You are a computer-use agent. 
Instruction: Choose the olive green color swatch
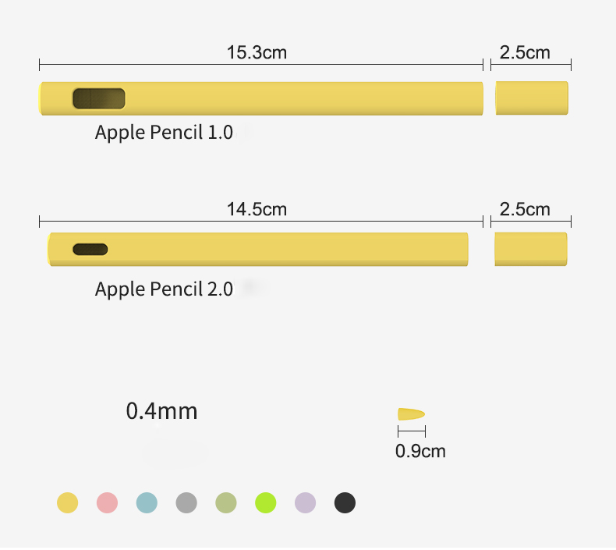pos(226,502)
